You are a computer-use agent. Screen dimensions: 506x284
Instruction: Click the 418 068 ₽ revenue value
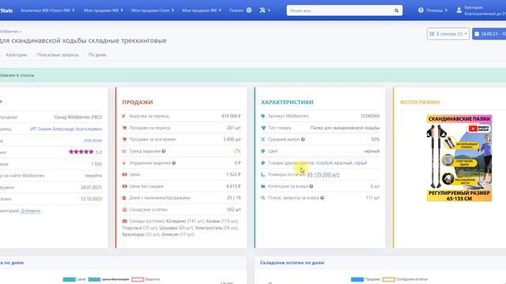pos(231,116)
